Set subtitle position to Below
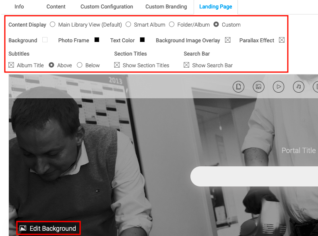 [80, 65]
